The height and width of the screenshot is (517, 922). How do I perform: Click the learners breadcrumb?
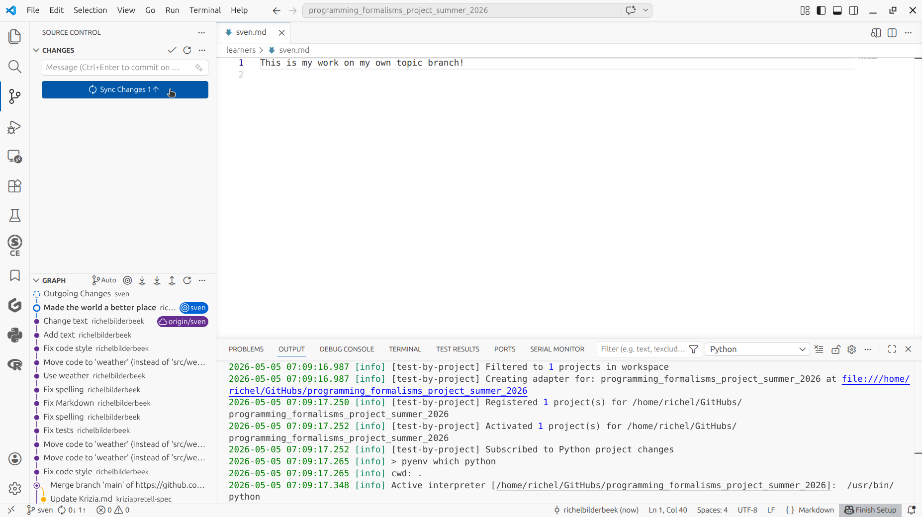click(x=241, y=50)
